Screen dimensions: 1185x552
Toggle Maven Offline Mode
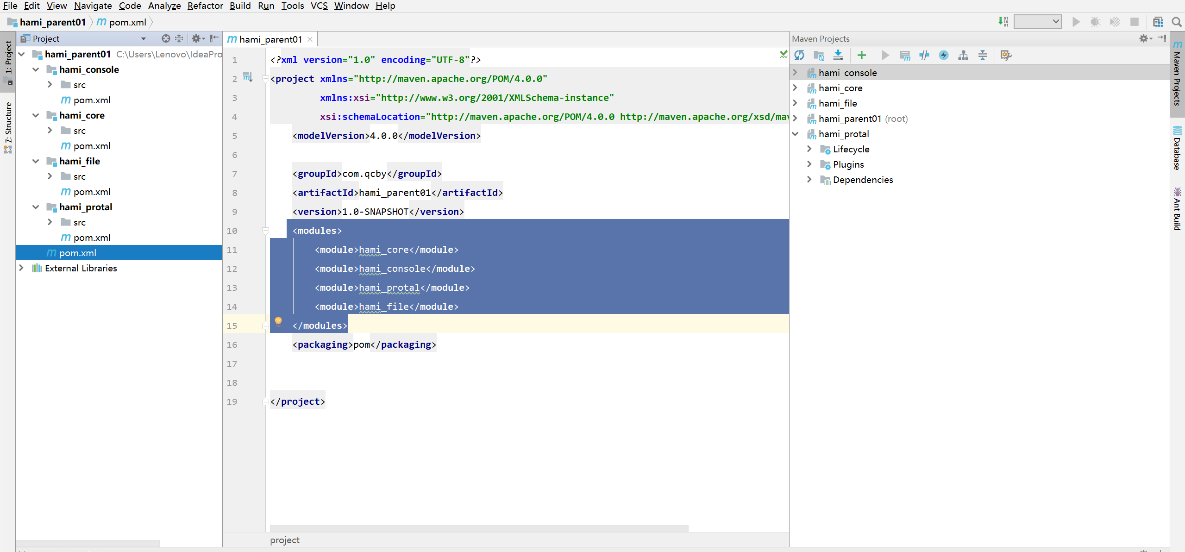point(924,56)
